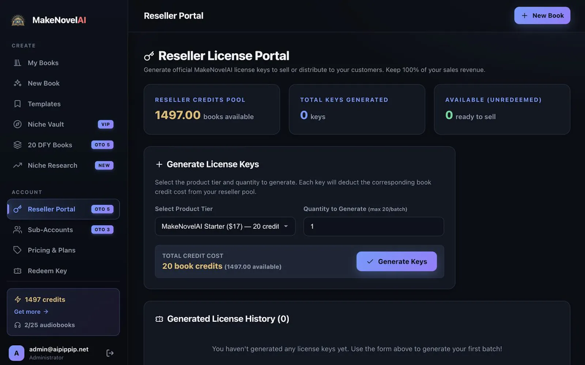
Task: Click the user avatar letter A
Action: 16,353
